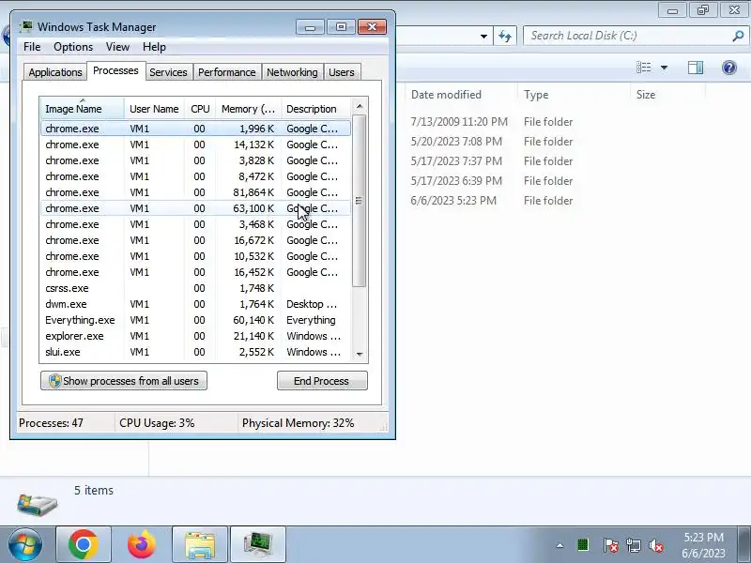Launch Firefox from the taskbar
Viewport: 751px width, 563px height.
click(142, 544)
